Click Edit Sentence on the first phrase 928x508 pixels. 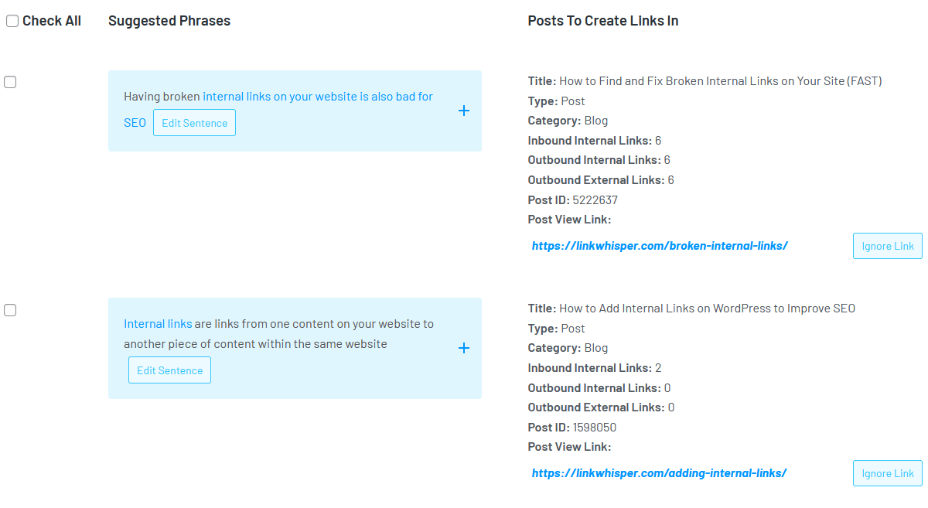[194, 122]
